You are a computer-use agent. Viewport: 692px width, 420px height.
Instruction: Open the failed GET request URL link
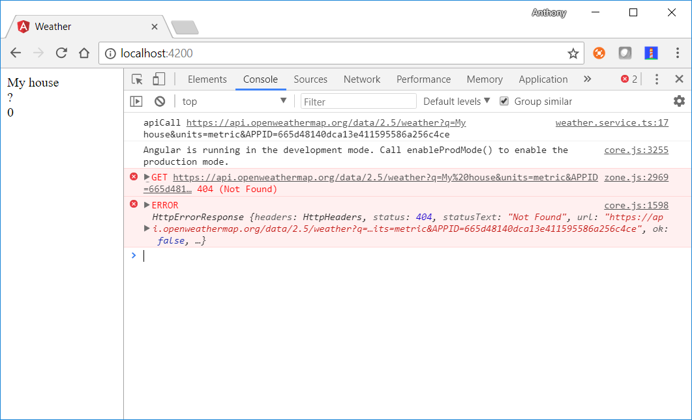(385, 177)
